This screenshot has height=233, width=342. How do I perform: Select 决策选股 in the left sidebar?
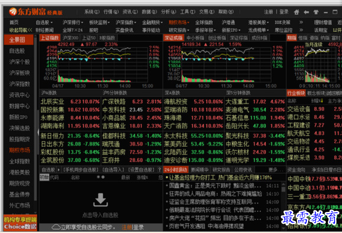[20, 128]
